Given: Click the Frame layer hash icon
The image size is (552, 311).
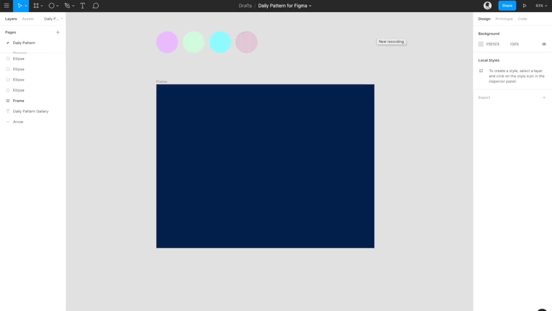Looking at the screenshot, I should (x=8, y=101).
